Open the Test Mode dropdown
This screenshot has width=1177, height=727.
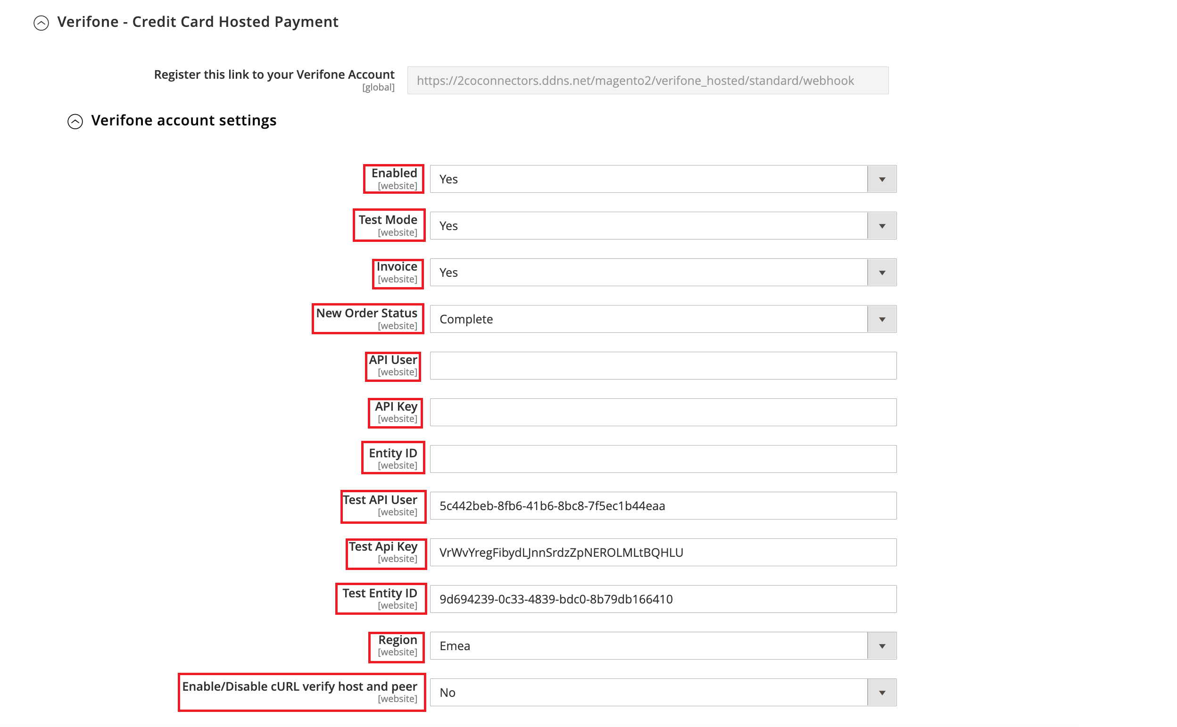[881, 225]
